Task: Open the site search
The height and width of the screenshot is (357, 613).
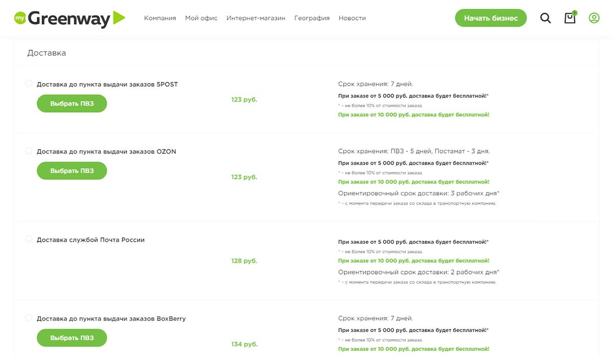Action: [546, 18]
